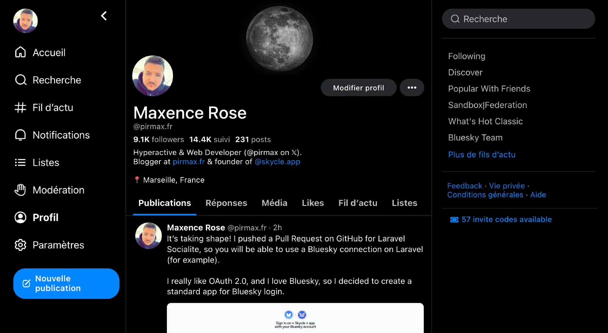
Task: Click Plus de fils d'actu link
Action: [482, 155]
